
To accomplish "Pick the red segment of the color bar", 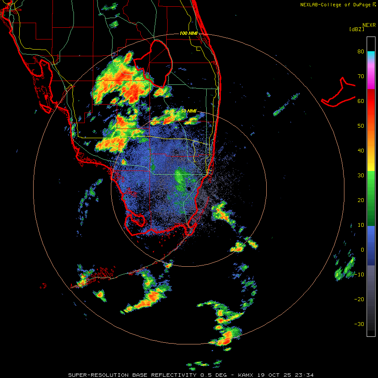I will coord(371,101).
